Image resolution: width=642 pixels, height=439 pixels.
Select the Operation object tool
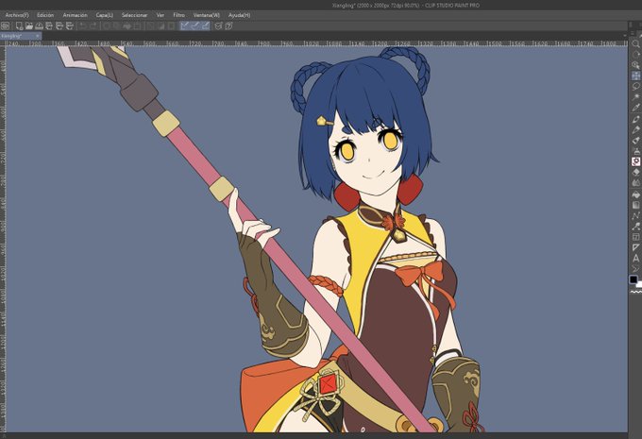pos(635,65)
